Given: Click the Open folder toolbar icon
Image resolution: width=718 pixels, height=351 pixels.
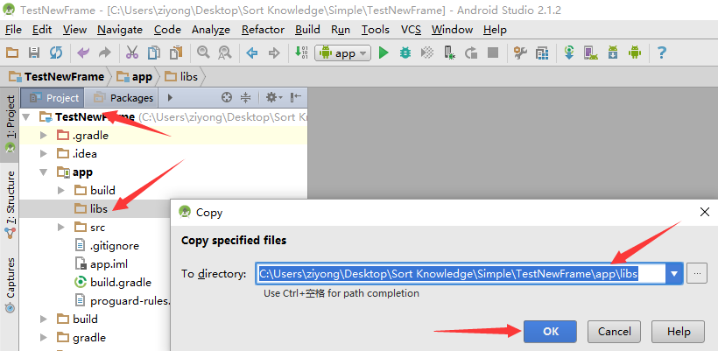Looking at the screenshot, I should [12, 53].
